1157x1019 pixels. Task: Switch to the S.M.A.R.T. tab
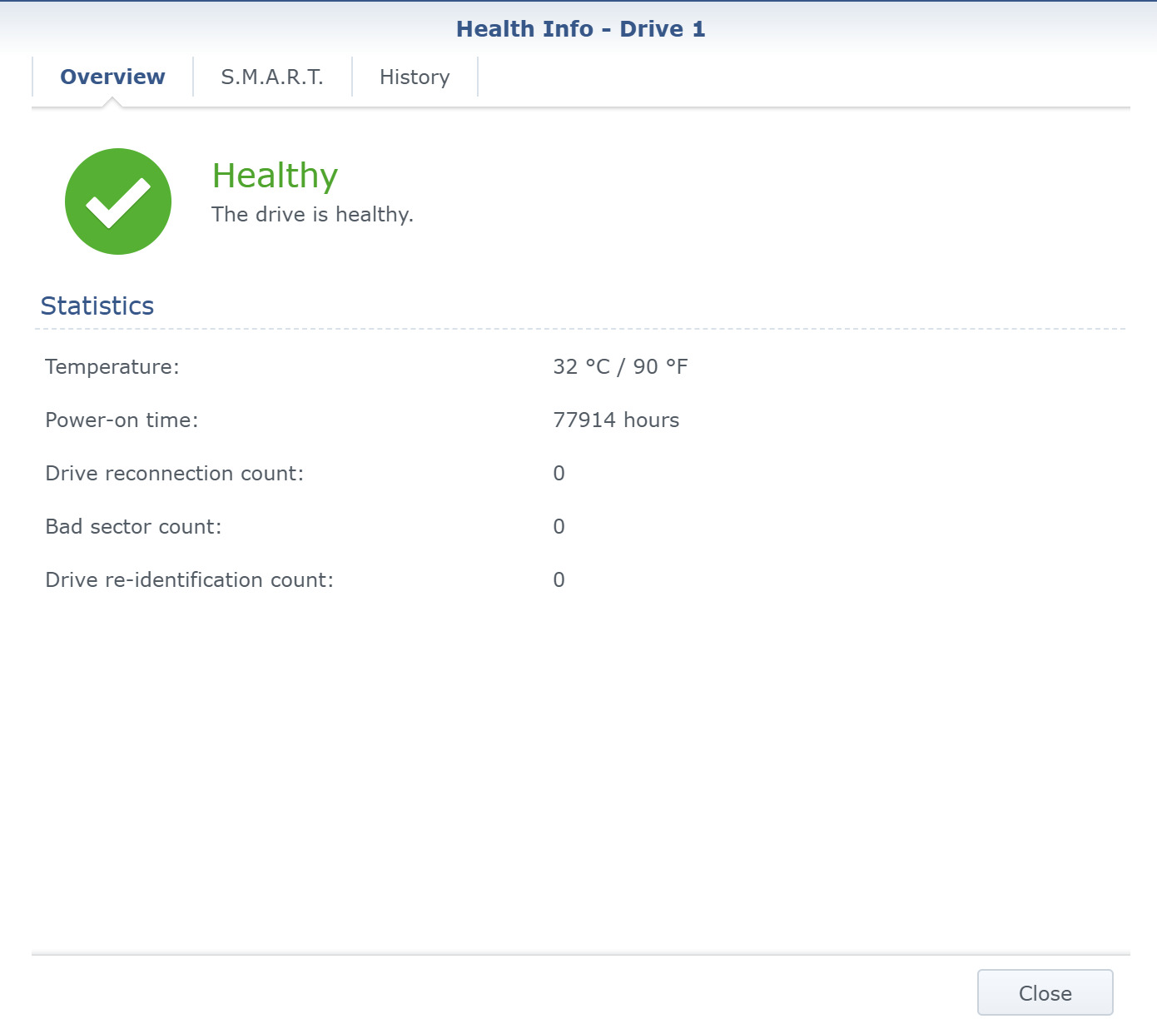coord(272,77)
